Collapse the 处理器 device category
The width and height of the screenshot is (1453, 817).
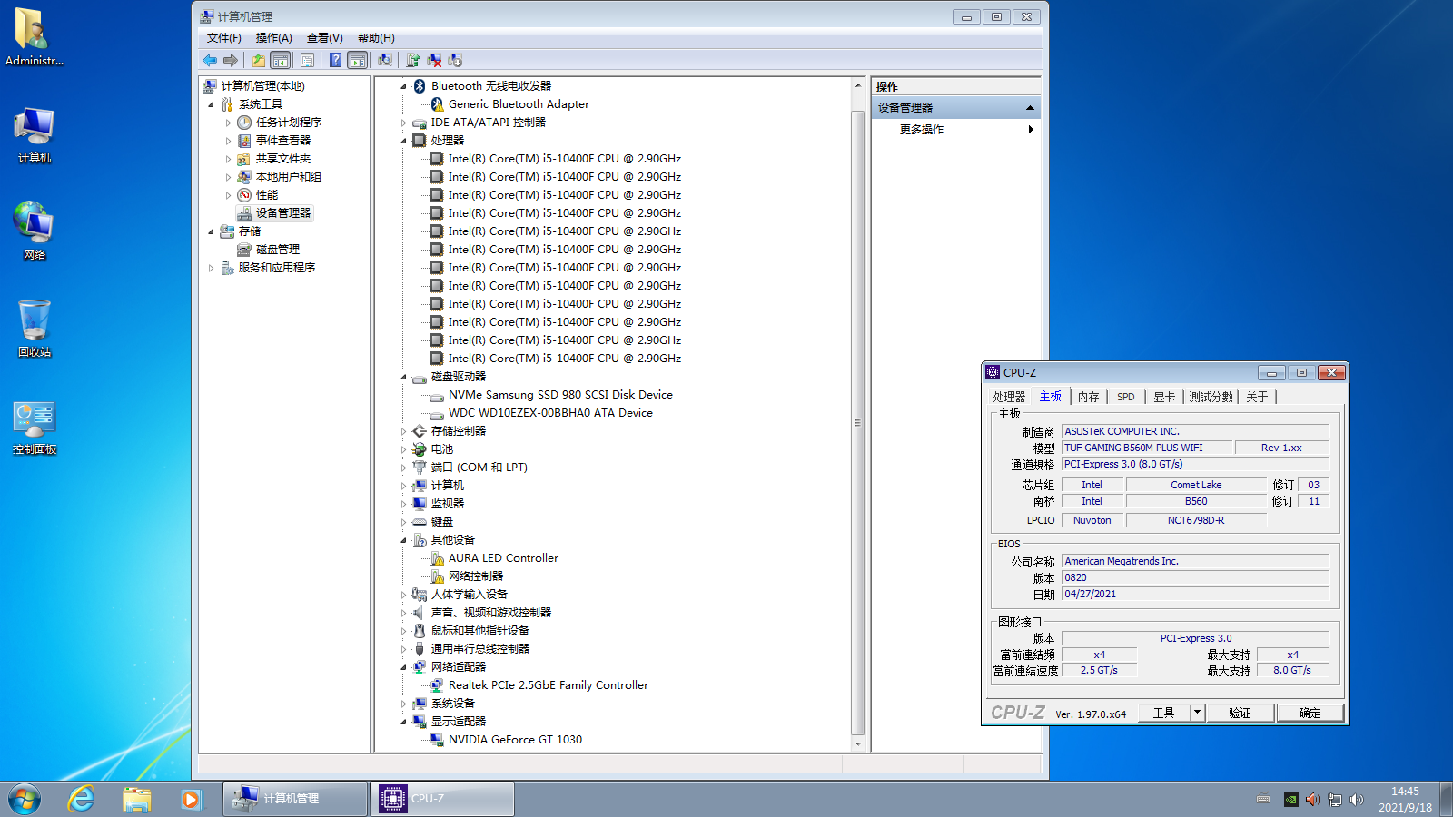404,141
